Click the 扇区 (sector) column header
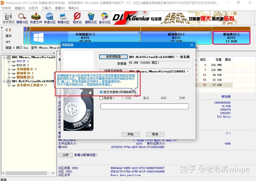The height and width of the screenshot is (181, 256). (203, 60)
